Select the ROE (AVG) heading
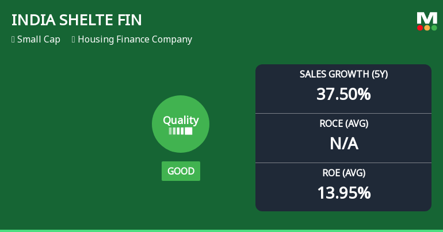 343,173
